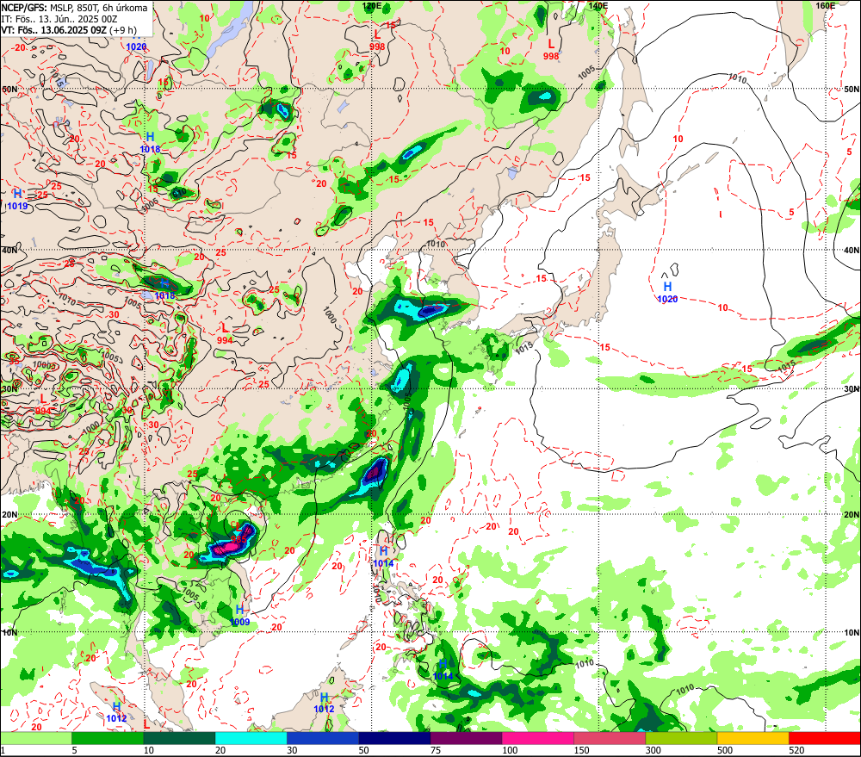Click the red above-520 legend swatch

point(825,738)
